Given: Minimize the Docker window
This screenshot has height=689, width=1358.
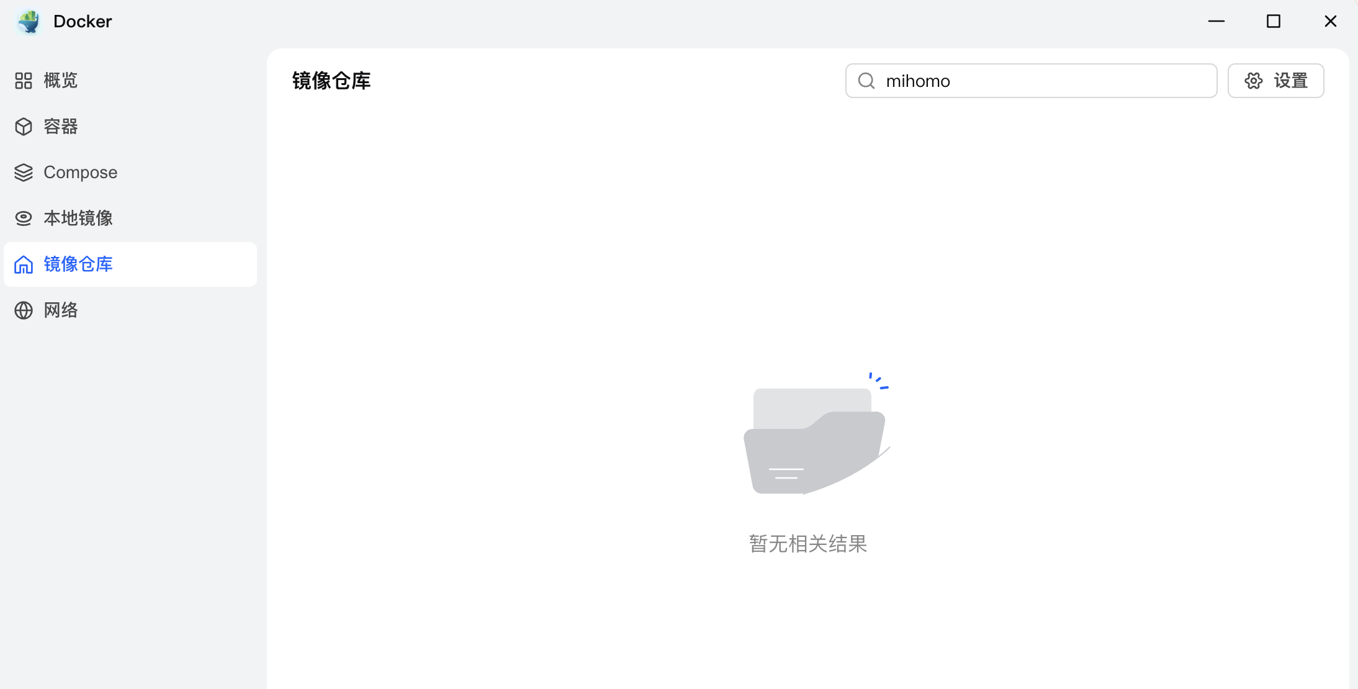Looking at the screenshot, I should point(1216,21).
